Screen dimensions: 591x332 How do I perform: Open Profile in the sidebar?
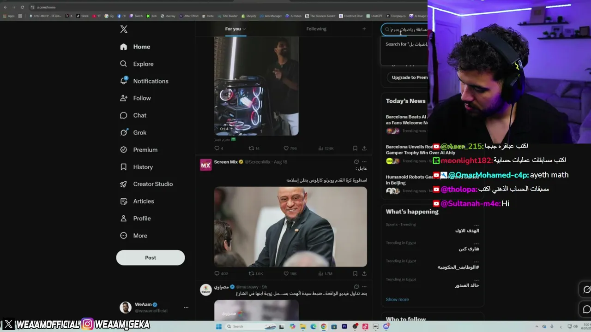[x=135, y=218]
